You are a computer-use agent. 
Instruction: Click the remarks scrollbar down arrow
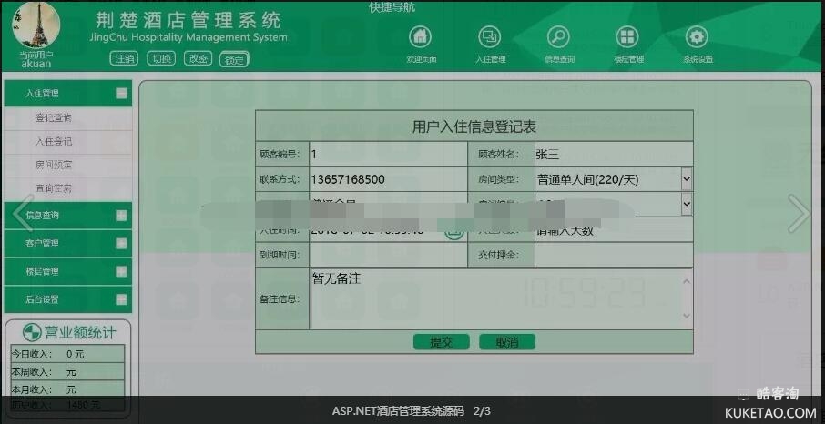tap(687, 316)
